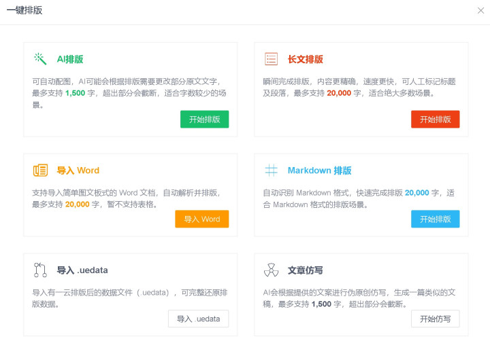This screenshot has width=490, height=341.
Task: Click the 导入 .uedata button
Action: click(x=199, y=319)
